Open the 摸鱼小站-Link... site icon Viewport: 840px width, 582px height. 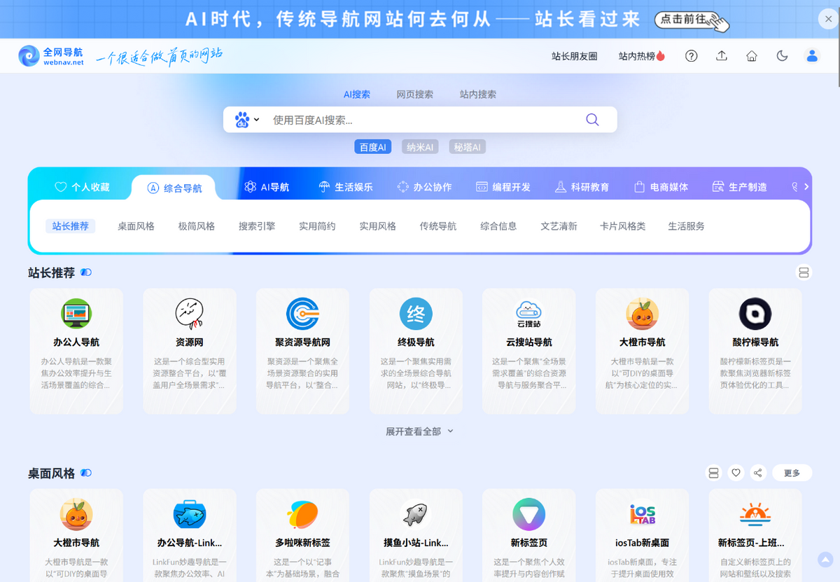pyautogui.click(x=416, y=515)
